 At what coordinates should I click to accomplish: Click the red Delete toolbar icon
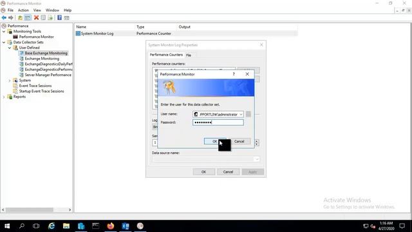point(36,17)
